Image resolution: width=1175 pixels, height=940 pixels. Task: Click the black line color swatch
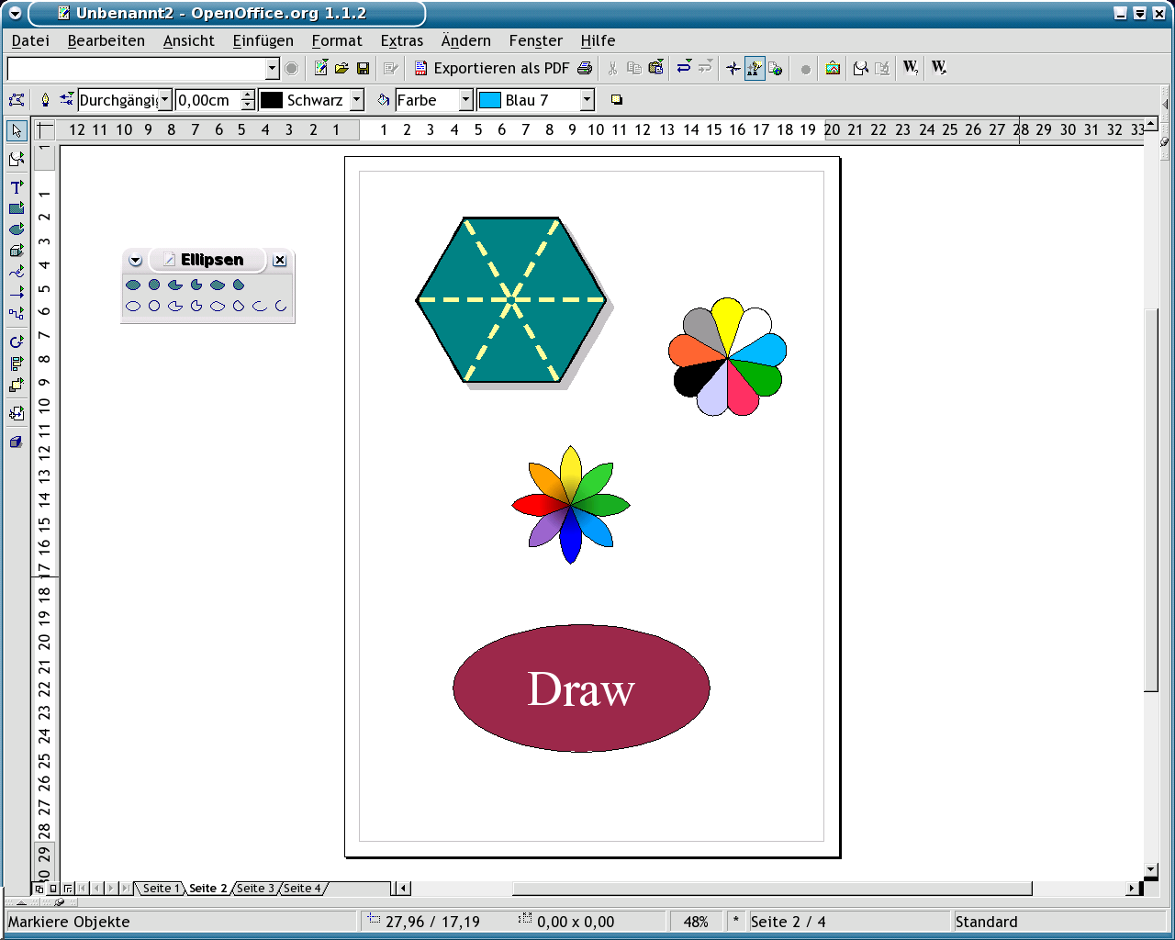[x=272, y=100]
